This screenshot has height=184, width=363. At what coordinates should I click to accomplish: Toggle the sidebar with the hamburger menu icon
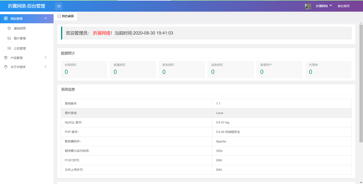click(x=59, y=6)
